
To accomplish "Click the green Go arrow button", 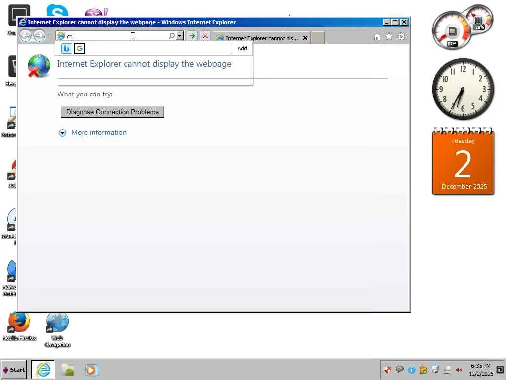I will (192, 36).
